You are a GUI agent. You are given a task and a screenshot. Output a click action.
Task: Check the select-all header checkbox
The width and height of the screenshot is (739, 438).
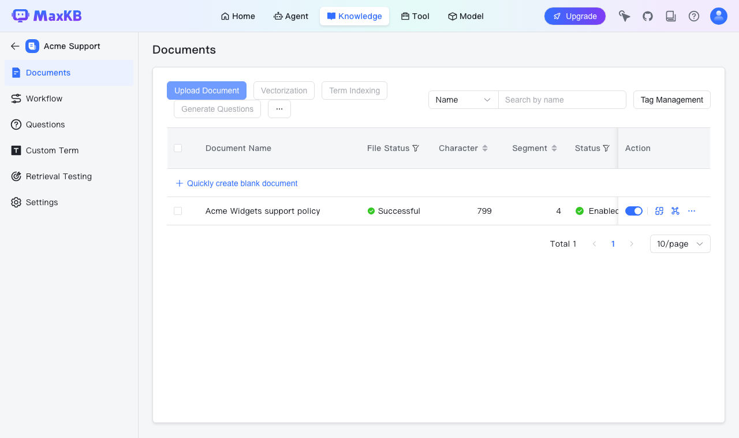click(178, 148)
